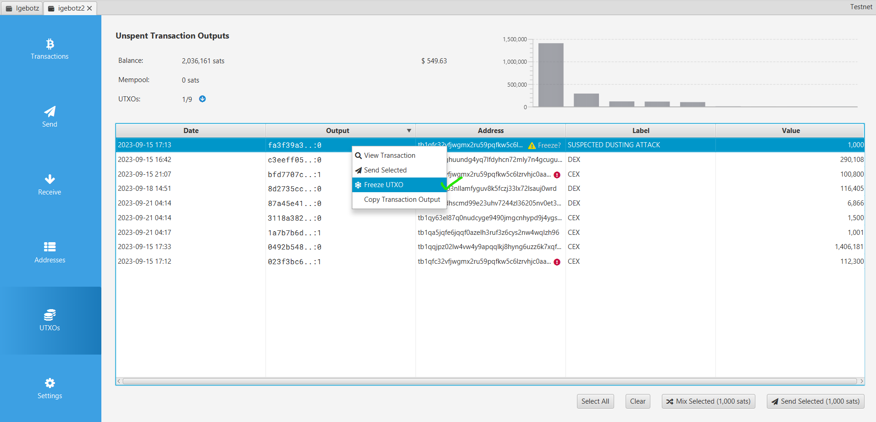The image size is (876, 422).
Task: Click the Freeze? link in address cell
Action: pyautogui.click(x=549, y=145)
